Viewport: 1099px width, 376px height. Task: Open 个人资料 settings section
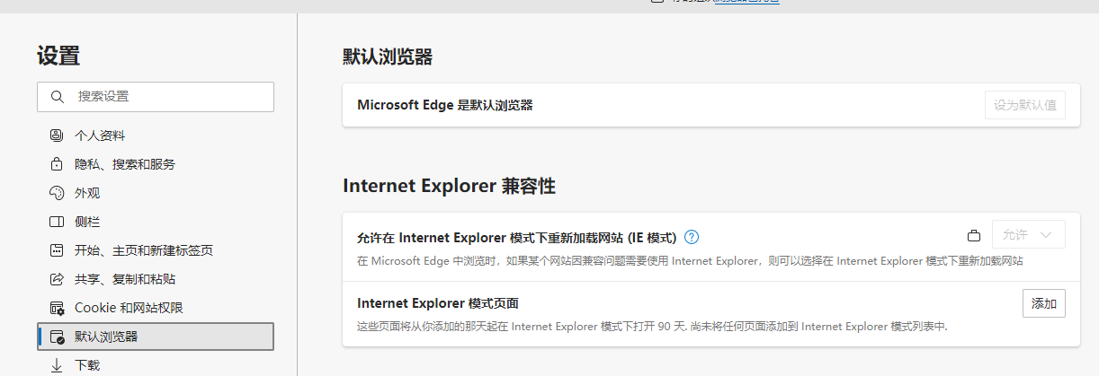click(x=156, y=136)
